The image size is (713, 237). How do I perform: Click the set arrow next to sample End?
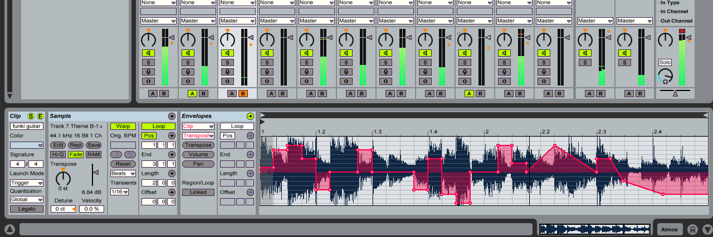coord(172,154)
